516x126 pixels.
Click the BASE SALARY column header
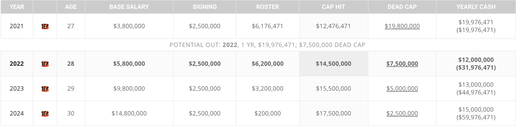(x=129, y=7)
